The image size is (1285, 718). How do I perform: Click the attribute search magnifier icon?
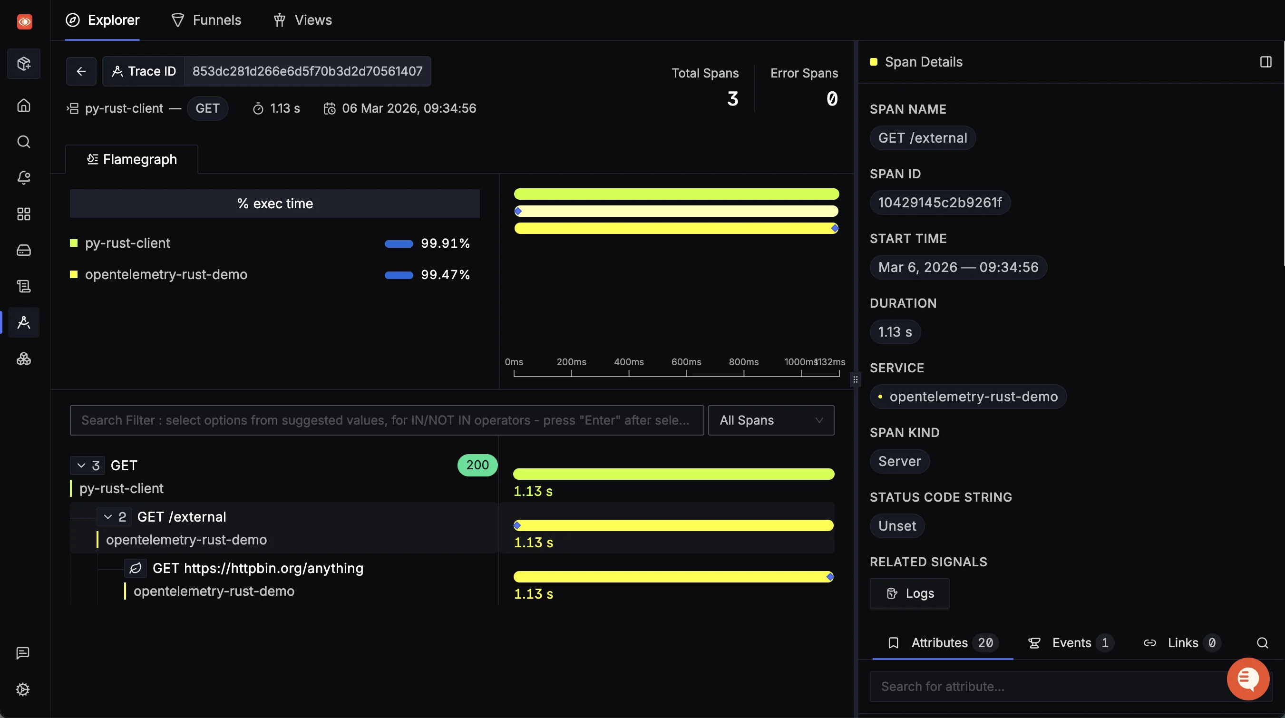[1262, 643]
